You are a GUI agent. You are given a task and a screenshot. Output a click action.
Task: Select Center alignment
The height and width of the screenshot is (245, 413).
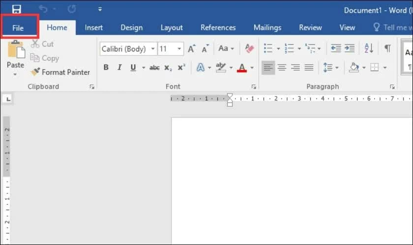(x=282, y=68)
